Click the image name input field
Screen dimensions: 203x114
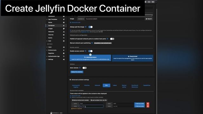tap(115, 19)
